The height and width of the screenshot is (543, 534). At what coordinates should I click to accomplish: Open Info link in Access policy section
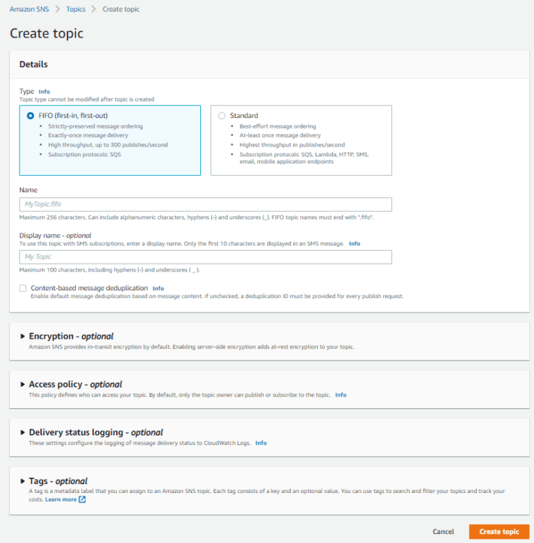[341, 395]
